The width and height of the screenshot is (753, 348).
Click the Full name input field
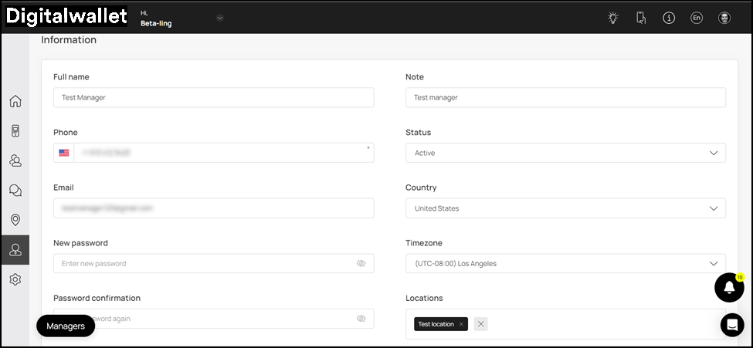coord(213,97)
